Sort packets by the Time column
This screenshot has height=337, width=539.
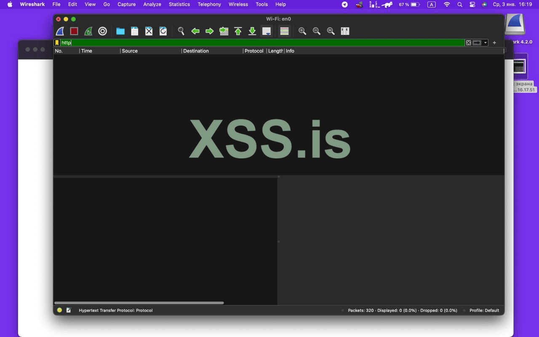coord(100,51)
